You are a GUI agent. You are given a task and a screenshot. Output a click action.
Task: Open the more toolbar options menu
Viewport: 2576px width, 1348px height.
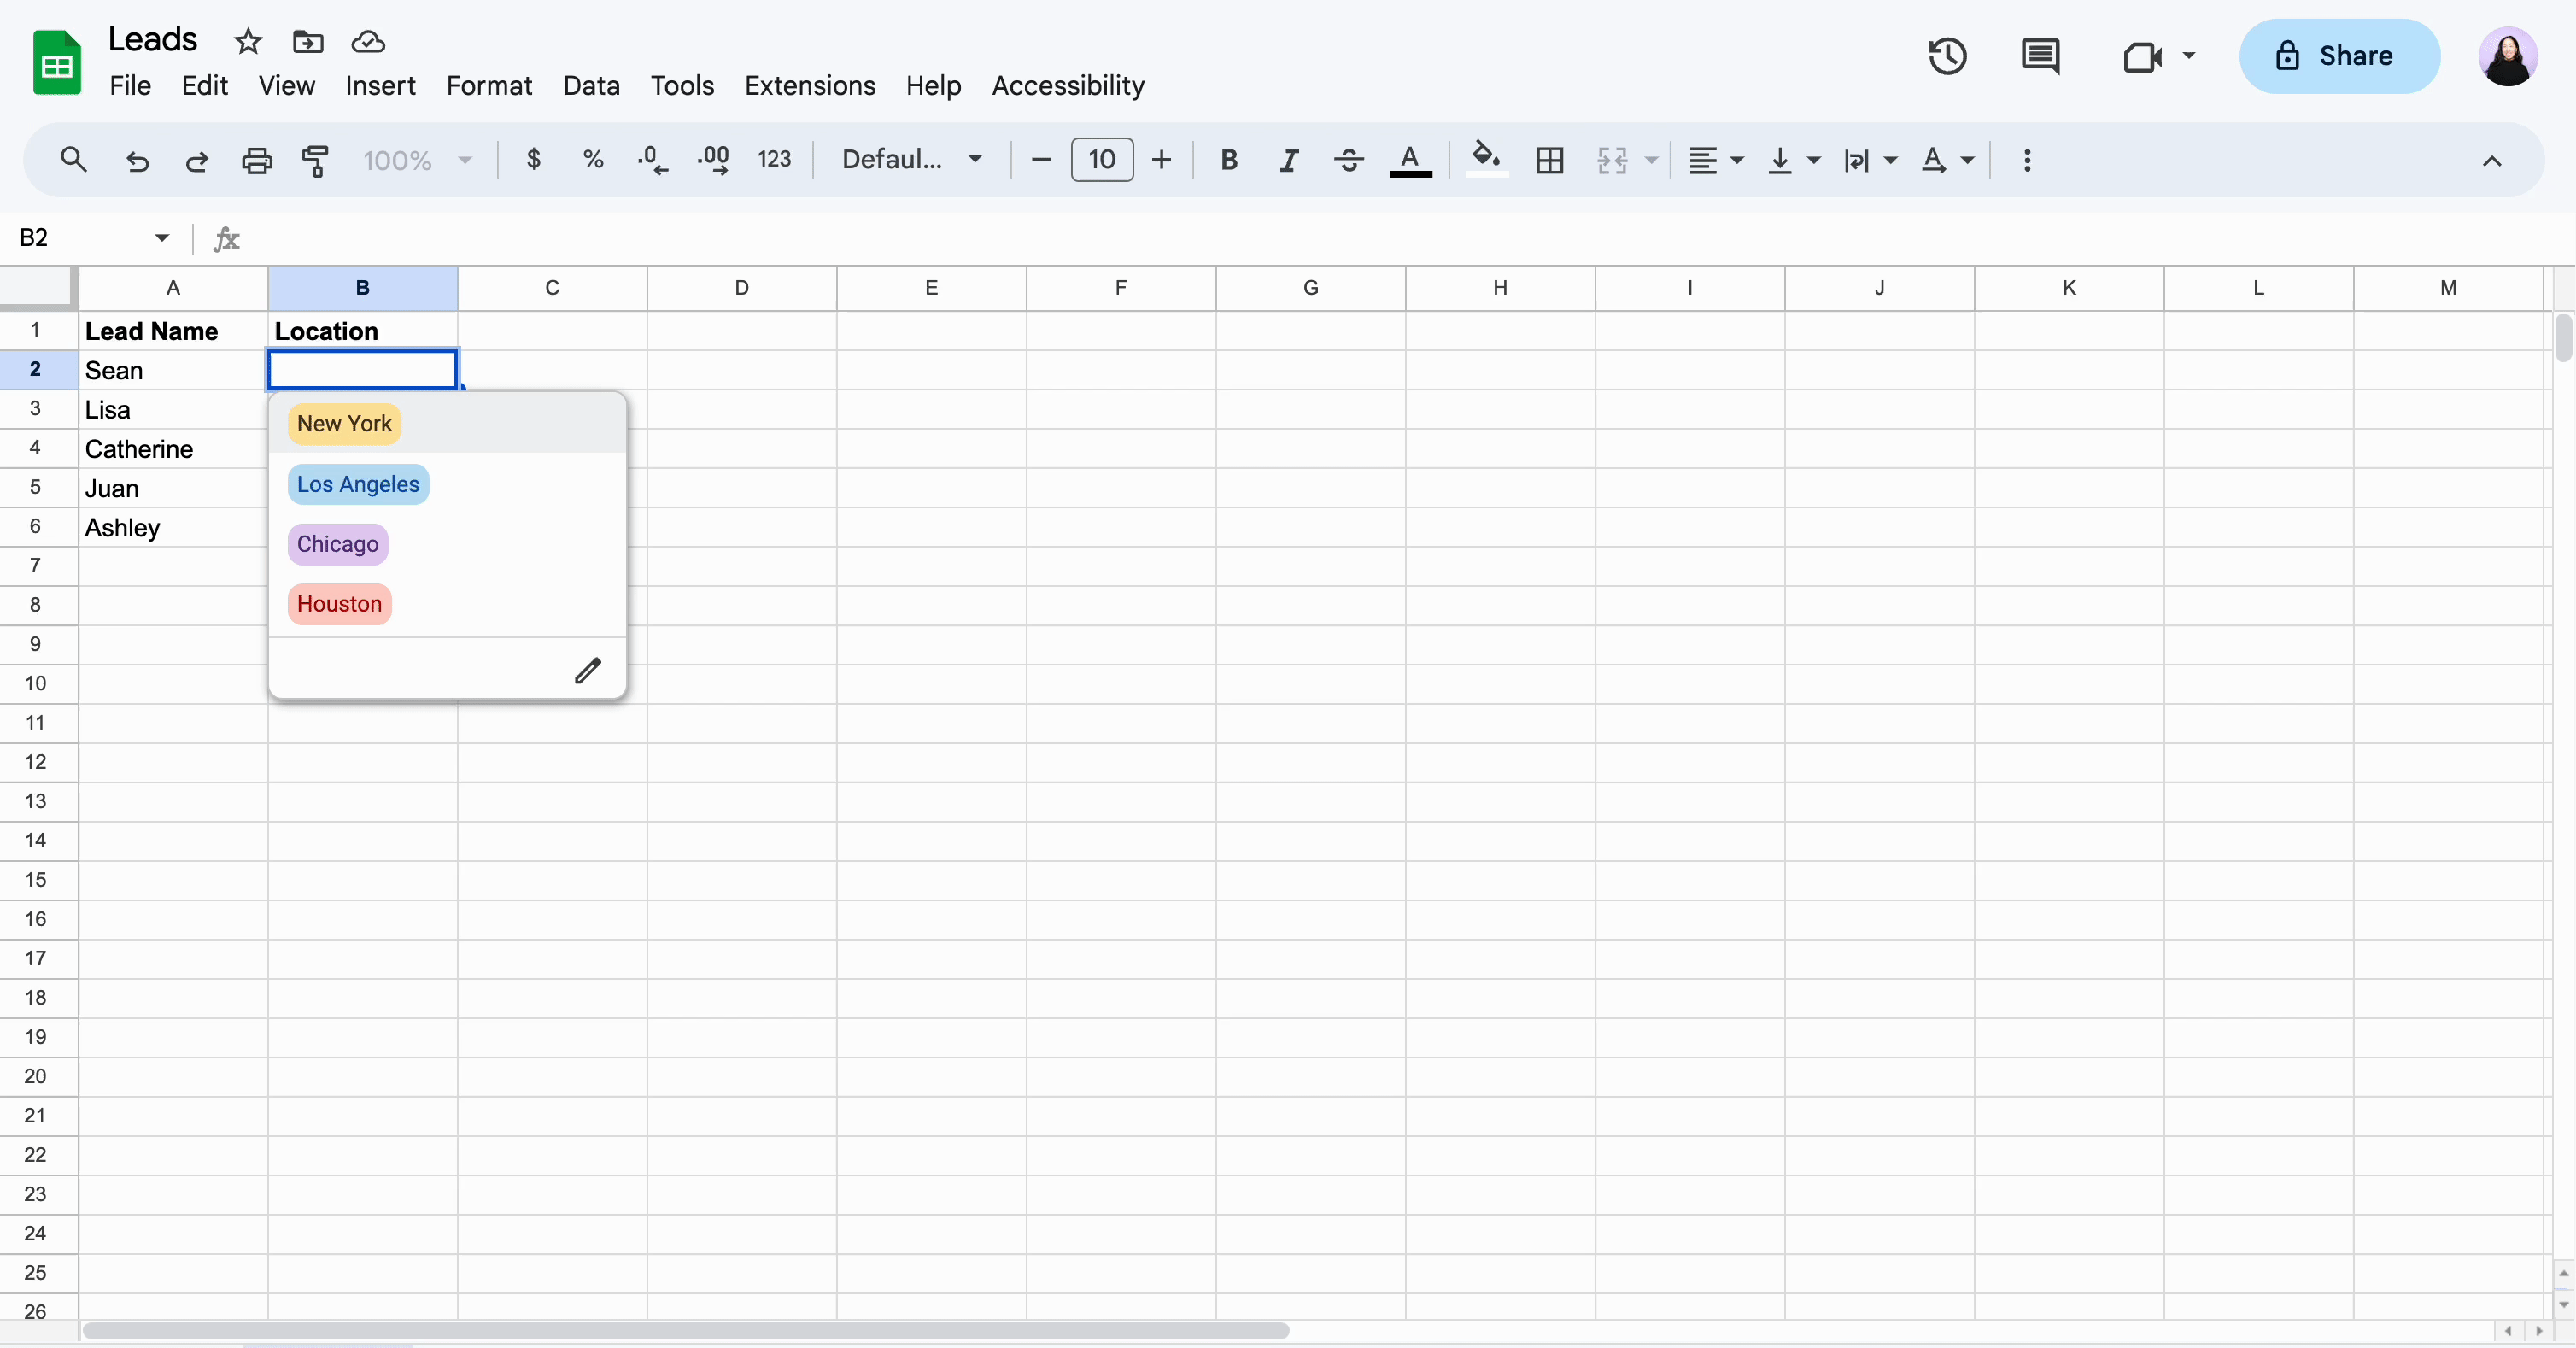(2027, 160)
